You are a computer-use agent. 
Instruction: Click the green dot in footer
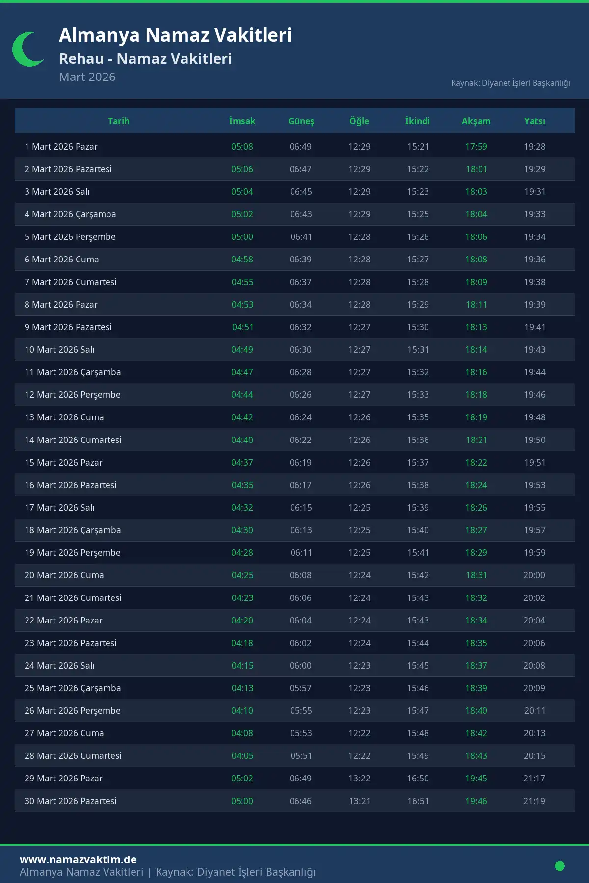[x=560, y=866]
